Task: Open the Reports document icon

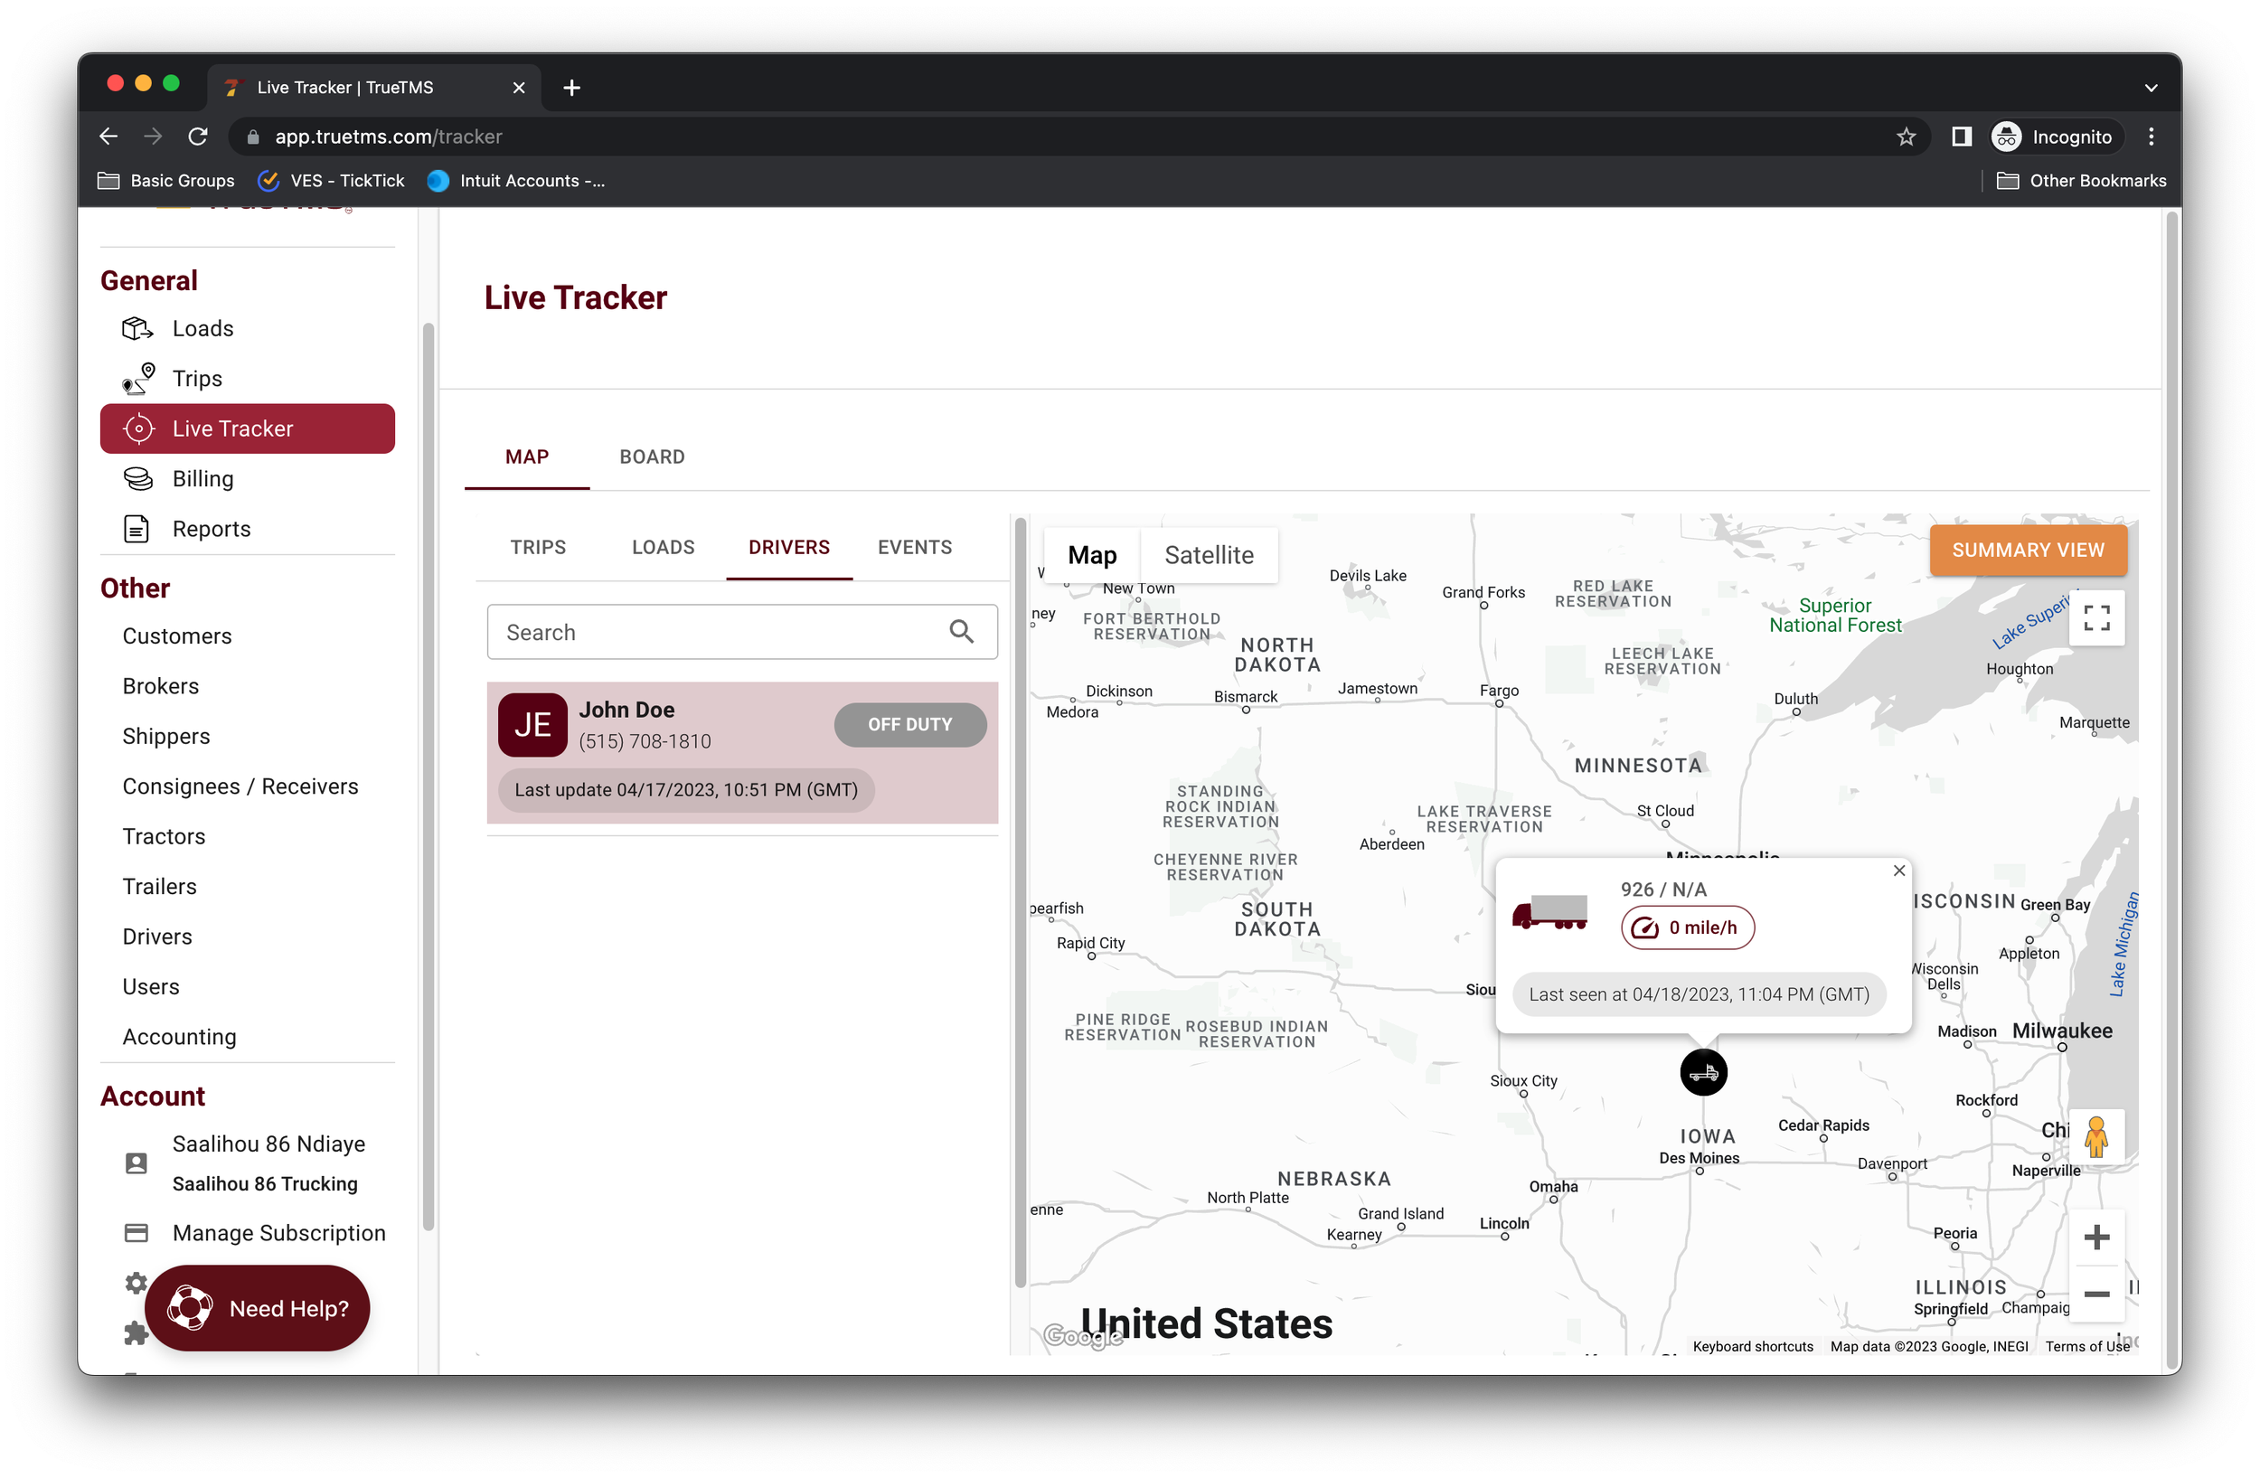Action: click(x=137, y=530)
